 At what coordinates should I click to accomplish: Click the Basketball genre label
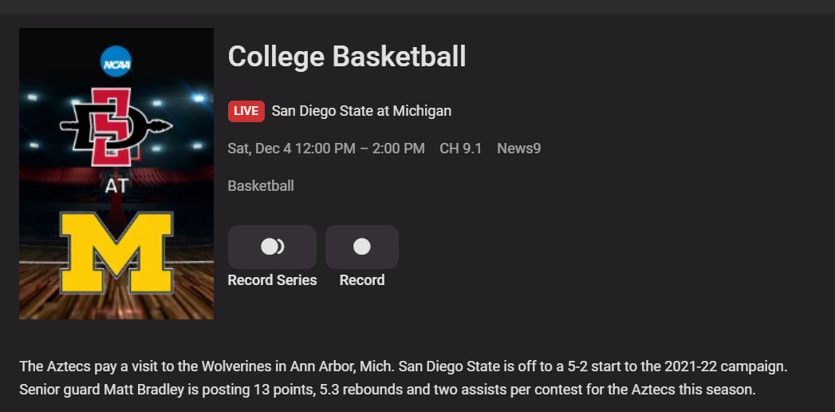tap(261, 186)
